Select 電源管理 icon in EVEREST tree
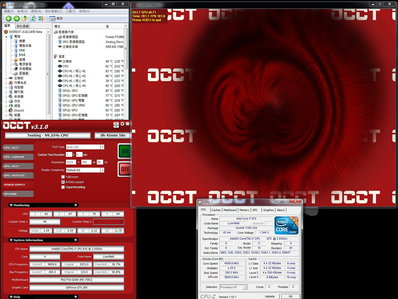Viewport: 398px width, 299px height. pyautogui.click(x=16, y=64)
